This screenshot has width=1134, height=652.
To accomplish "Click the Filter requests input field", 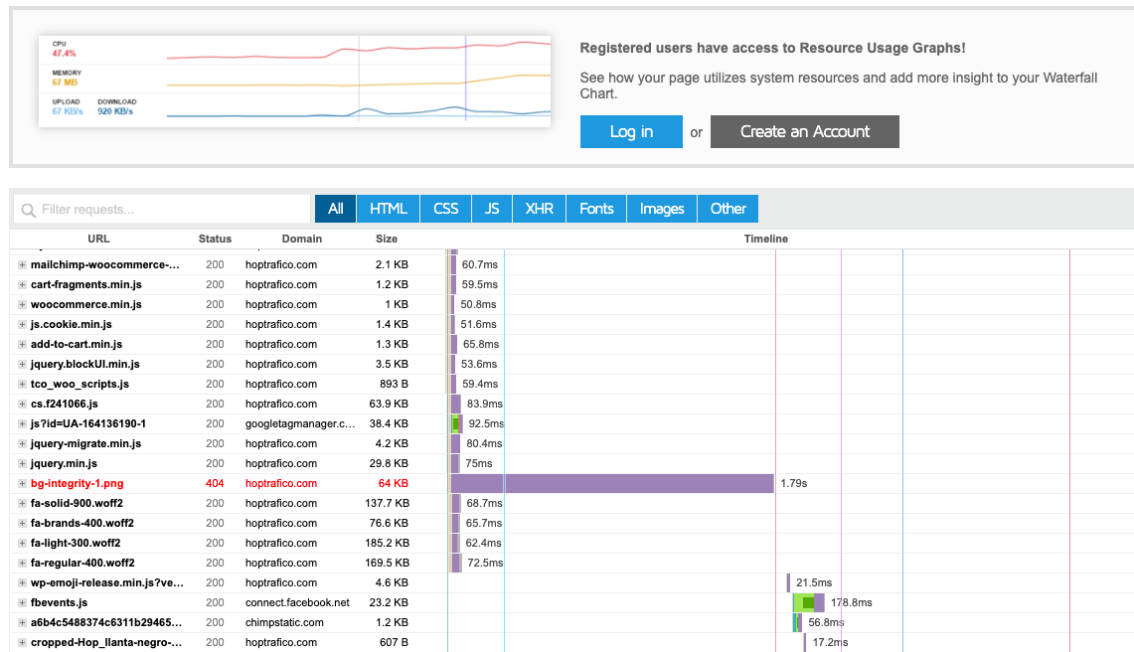I will (x=162, y=209).
